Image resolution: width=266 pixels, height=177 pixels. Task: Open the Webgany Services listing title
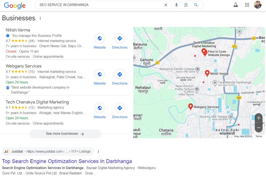[24, 66]
